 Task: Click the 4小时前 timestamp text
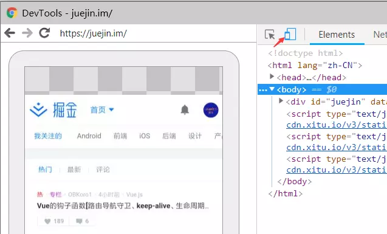(109, 194)
